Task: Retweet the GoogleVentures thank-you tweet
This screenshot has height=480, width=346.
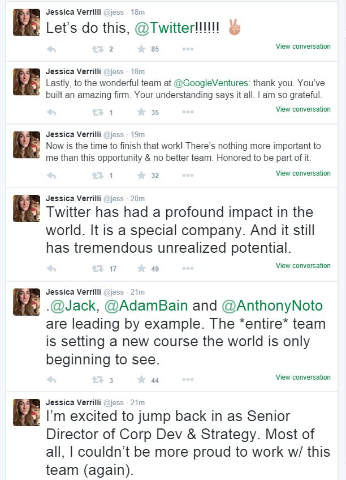Action: pyautogui.click(x=98, y=112)
